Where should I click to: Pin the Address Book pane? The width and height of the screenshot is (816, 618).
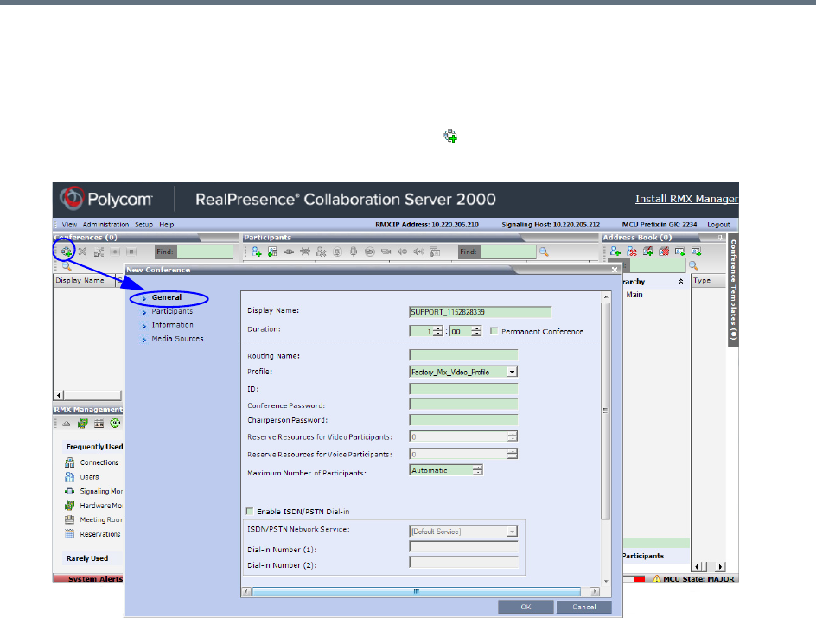pos(720,238)
